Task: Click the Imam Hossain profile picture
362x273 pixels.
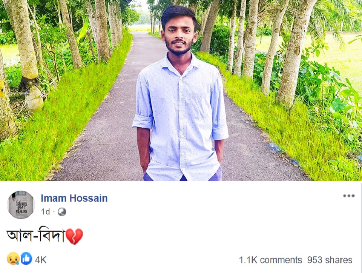Action: (21, 205)
